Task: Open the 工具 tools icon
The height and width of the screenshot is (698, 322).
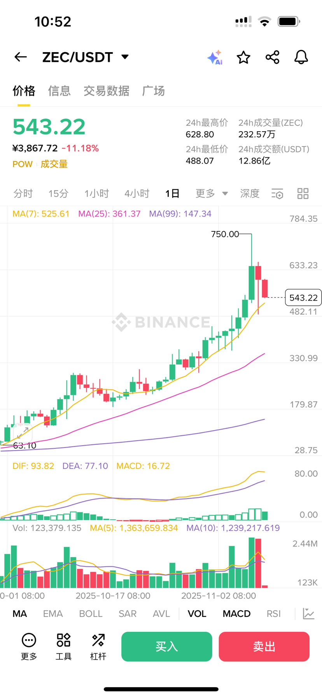Action: 63,646
